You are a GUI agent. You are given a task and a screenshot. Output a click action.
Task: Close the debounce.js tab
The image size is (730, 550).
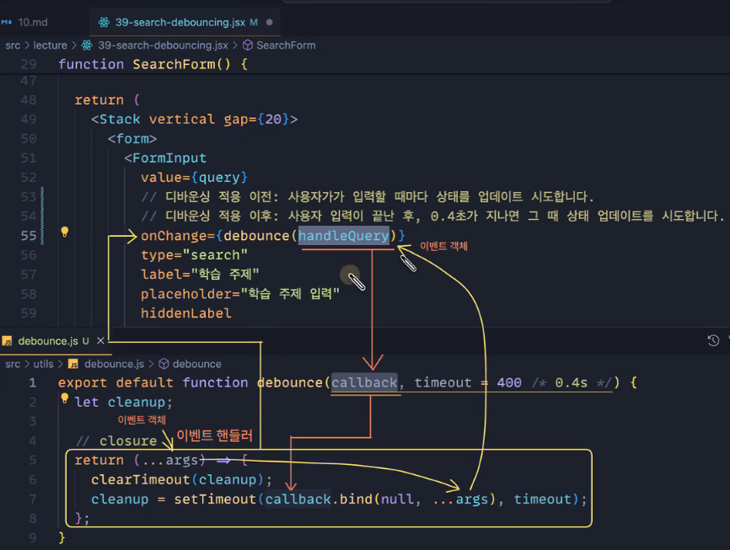(100, 341)
